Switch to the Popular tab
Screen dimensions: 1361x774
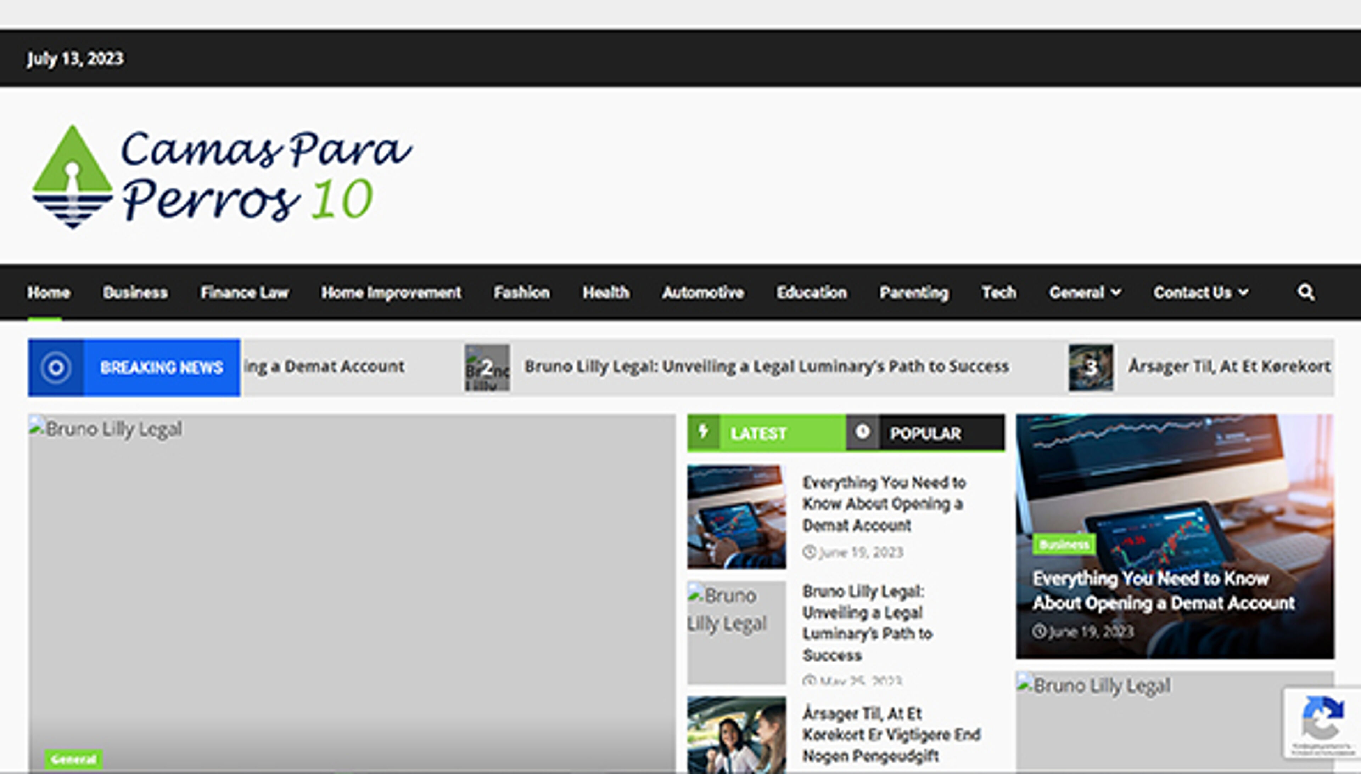click(925, 433)
